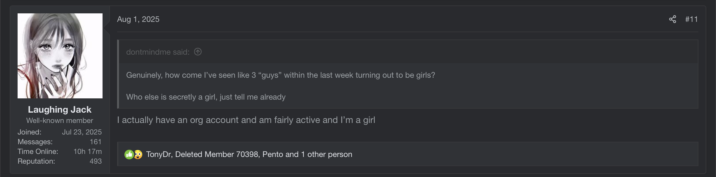Screen dimensions: 716x177
Task: Show the "1 other person" reactions list
Action: [x=326, y=155]
